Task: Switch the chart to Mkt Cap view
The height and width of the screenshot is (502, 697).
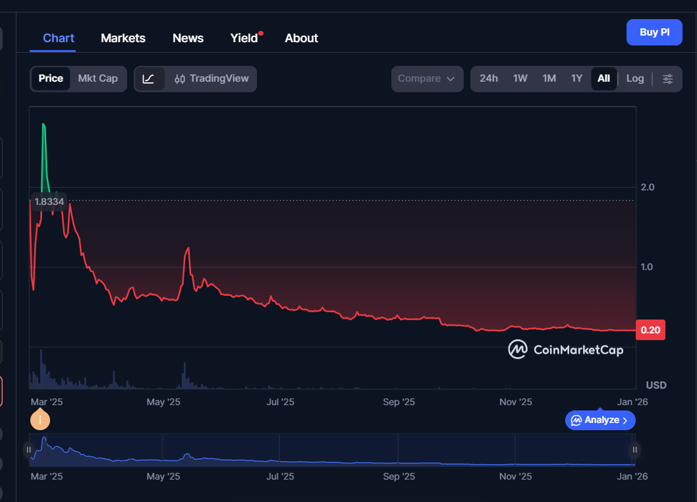Action: (x=98, y=78)
